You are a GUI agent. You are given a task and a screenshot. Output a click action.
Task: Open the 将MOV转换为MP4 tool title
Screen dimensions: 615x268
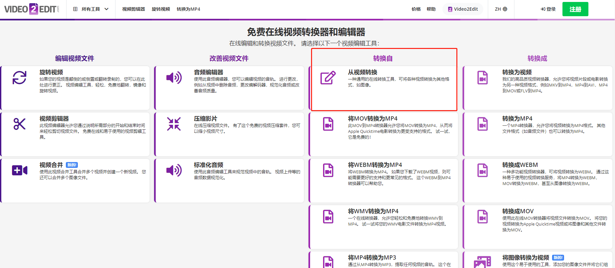point(373,119)
